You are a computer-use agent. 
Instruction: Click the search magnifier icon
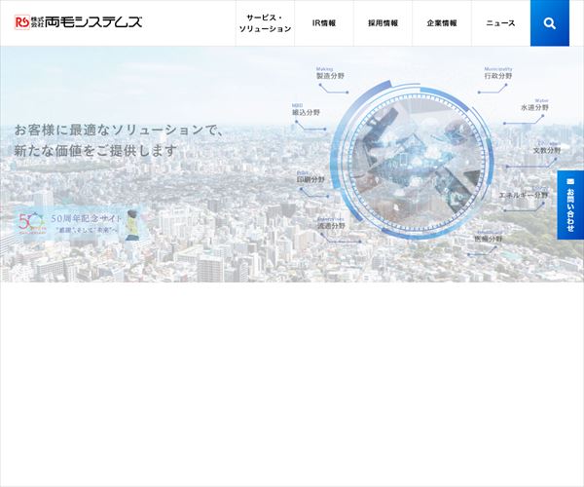click(x=549, y=23)
